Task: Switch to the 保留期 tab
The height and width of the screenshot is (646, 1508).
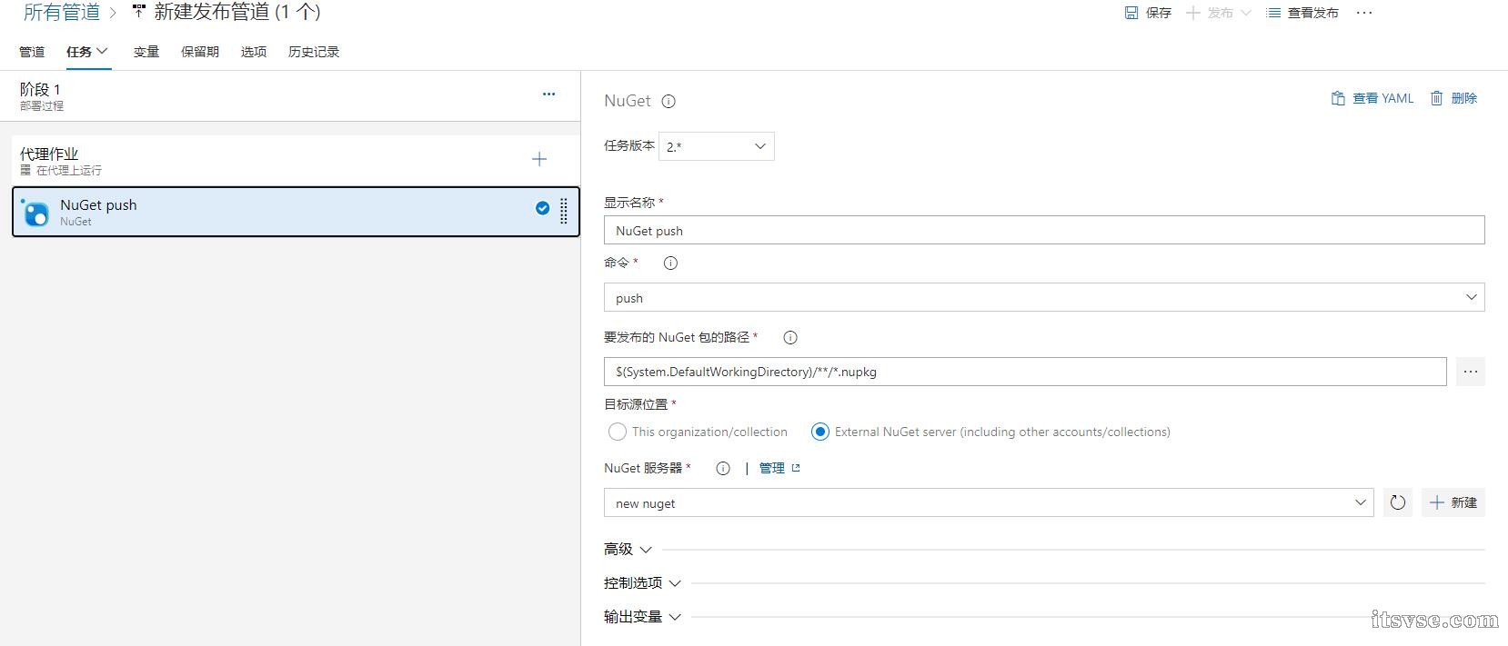Action: point(200,52)
